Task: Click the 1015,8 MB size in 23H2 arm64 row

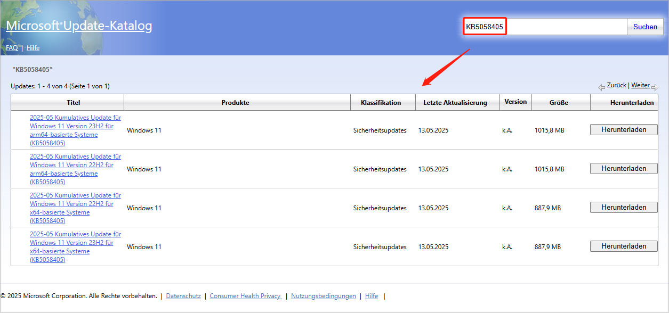Action: click(x=549, y=130)
